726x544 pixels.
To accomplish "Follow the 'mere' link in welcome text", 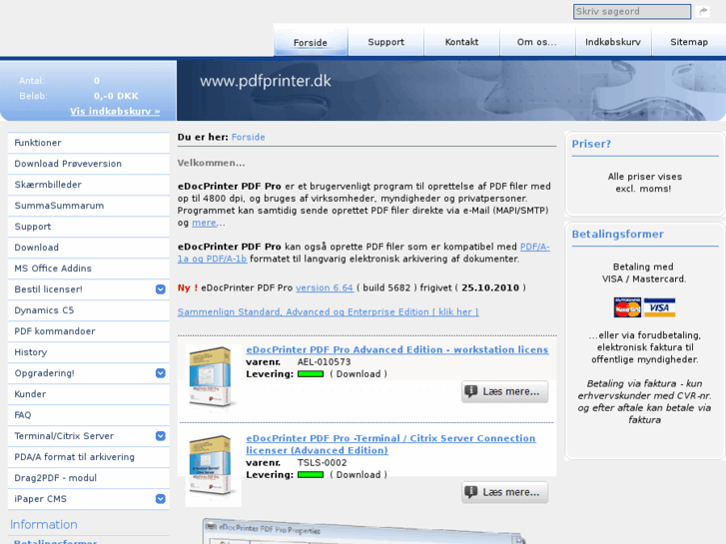I will [x=204, y=223].
